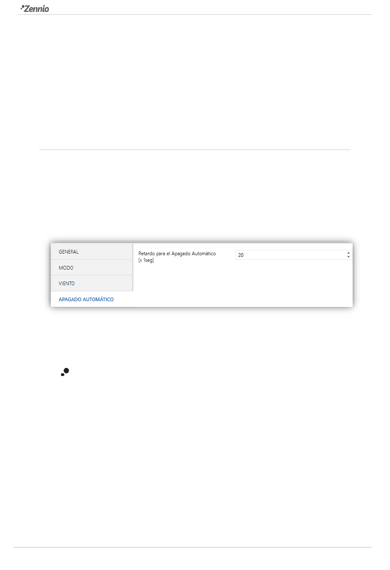Click the footer rule at page bottom
390x570 pixels.
tap(192, 547)
